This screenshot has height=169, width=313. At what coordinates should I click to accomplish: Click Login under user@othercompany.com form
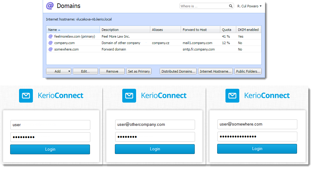[x=155, y=149]
